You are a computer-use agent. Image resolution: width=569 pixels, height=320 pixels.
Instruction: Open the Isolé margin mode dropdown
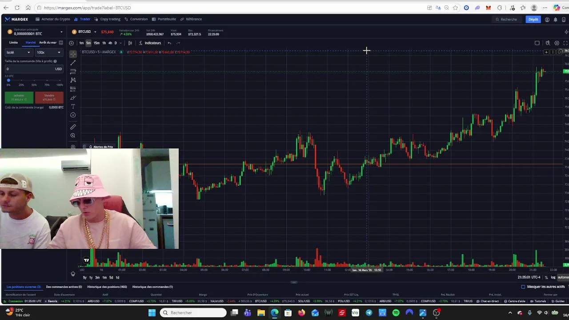coord(18,52)
